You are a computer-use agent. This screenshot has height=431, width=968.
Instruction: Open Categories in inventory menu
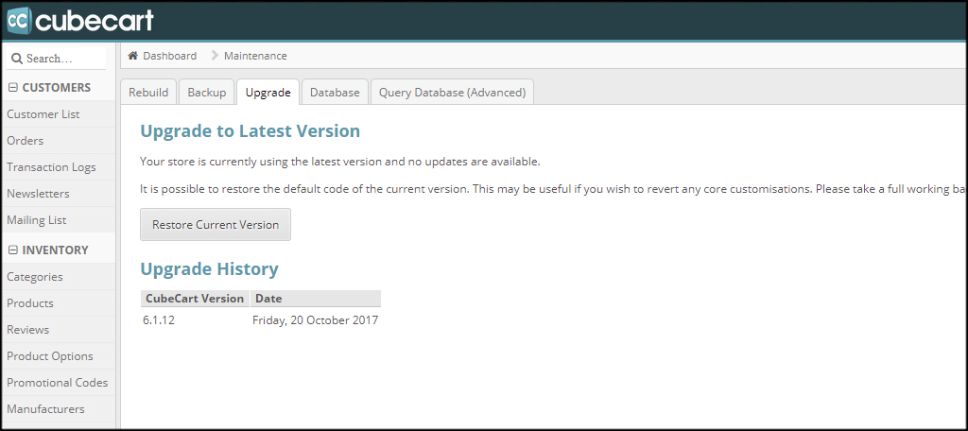coord(35,277)
